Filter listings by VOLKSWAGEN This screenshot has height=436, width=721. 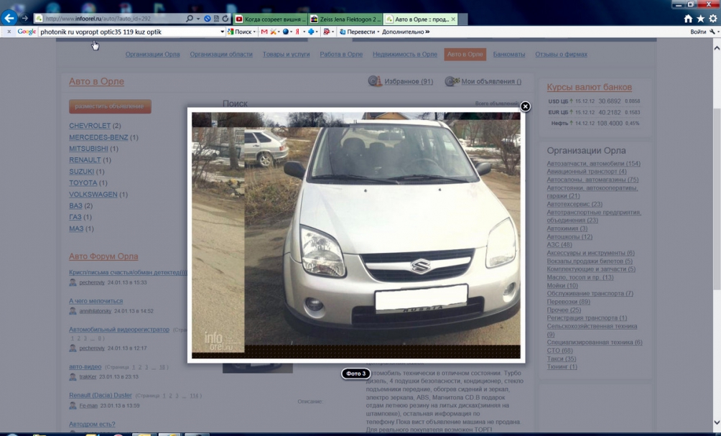93,195
